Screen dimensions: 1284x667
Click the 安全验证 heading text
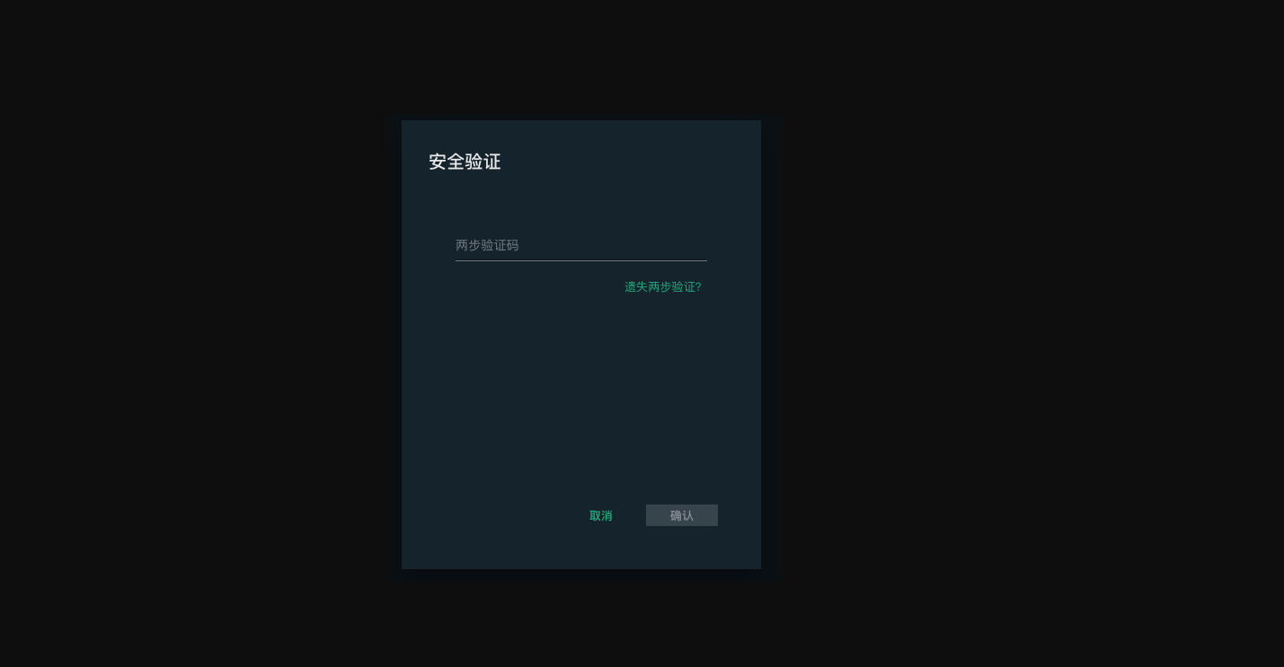coord(465,162)
